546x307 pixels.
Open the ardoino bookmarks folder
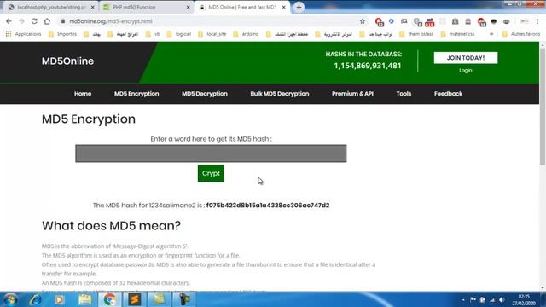pyautogui.click(x=246, y=34)
